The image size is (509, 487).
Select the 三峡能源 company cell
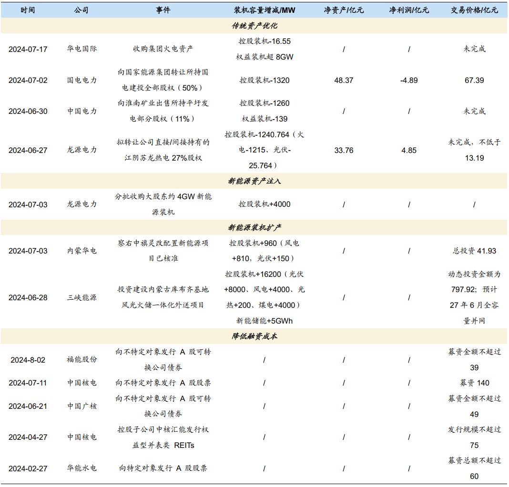[x=81, y=297]
